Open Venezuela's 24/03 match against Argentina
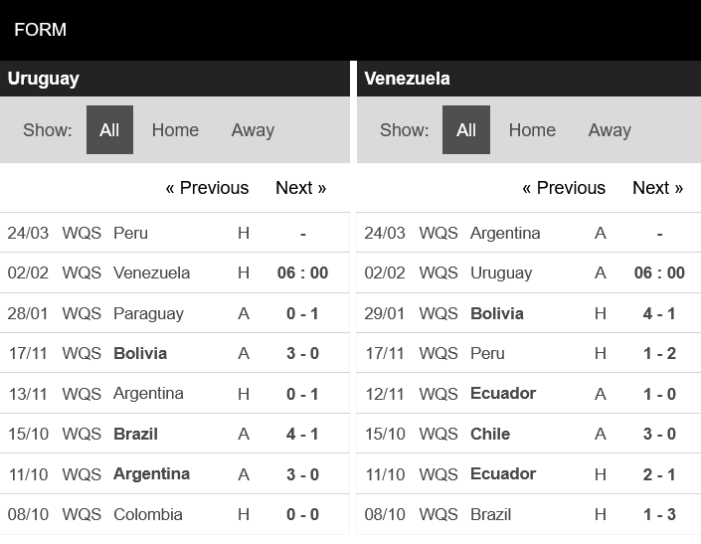The height and width of the screenshot is (544, 701). (505, 233)
